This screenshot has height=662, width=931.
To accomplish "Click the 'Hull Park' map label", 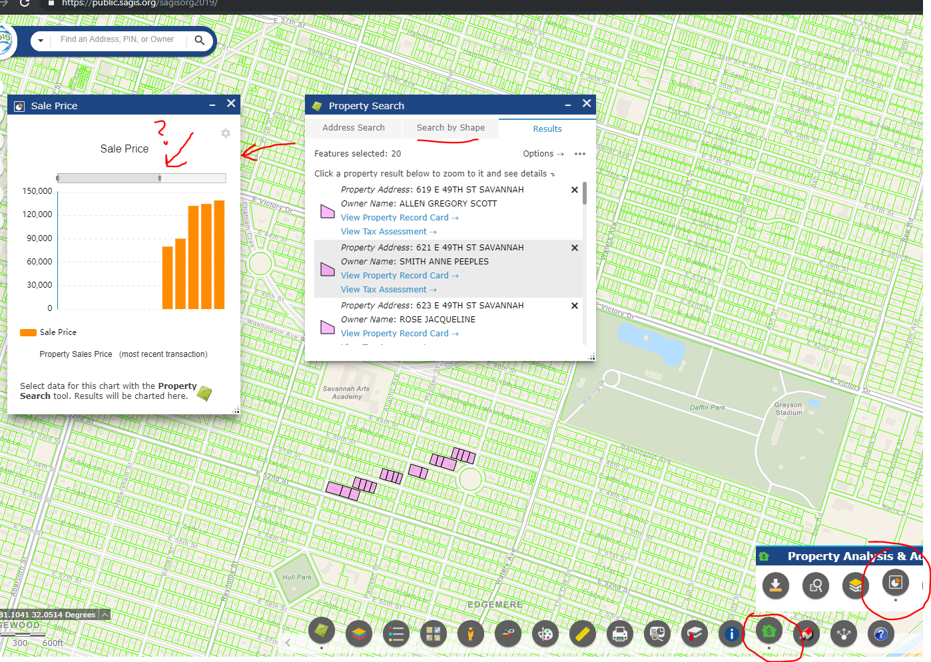I will click(297, 577).
